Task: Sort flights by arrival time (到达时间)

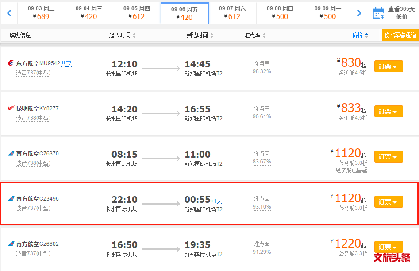Action: tap(200, 35)
